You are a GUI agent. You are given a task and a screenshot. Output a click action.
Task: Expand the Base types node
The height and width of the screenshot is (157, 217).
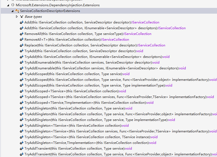point(17,17)
